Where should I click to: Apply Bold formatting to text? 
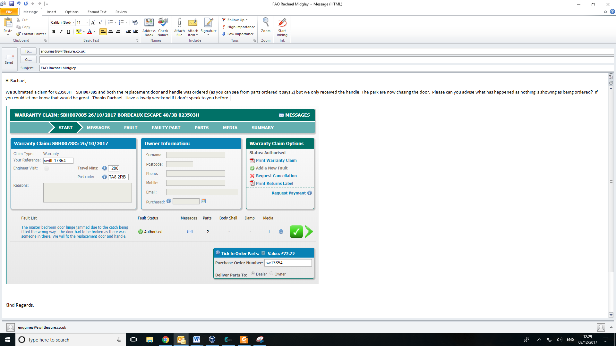54,32
